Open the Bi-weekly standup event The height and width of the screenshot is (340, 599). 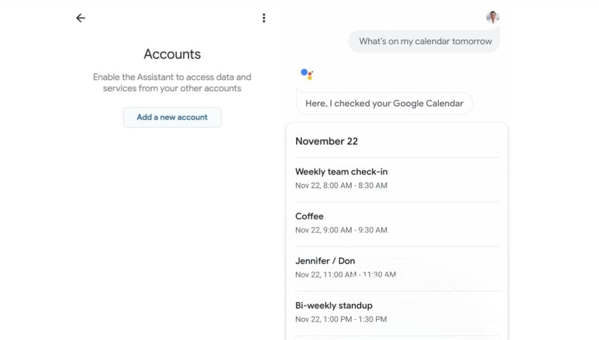(334, 305)
